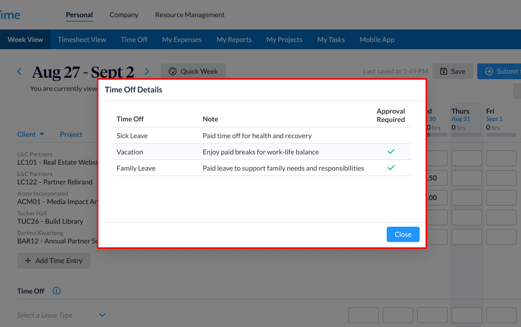Open My Expenses

(x=182, y=39)
